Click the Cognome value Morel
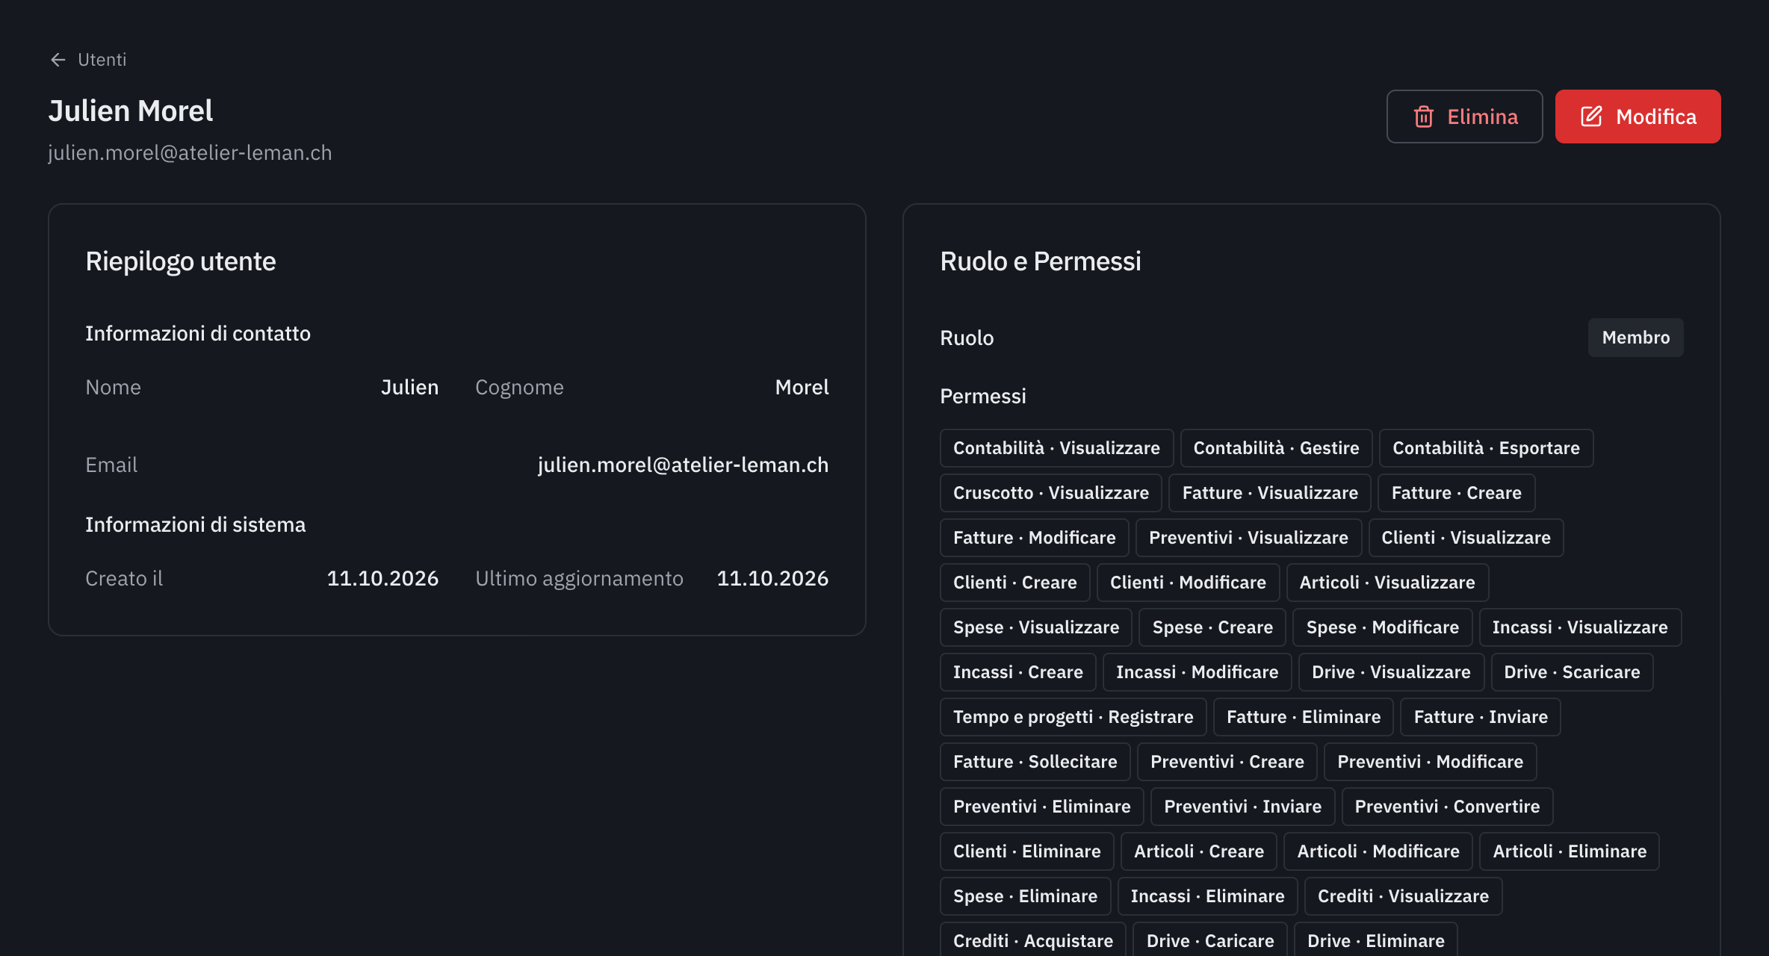This screenshot has width=1769, height=956. tap(802, 387)
